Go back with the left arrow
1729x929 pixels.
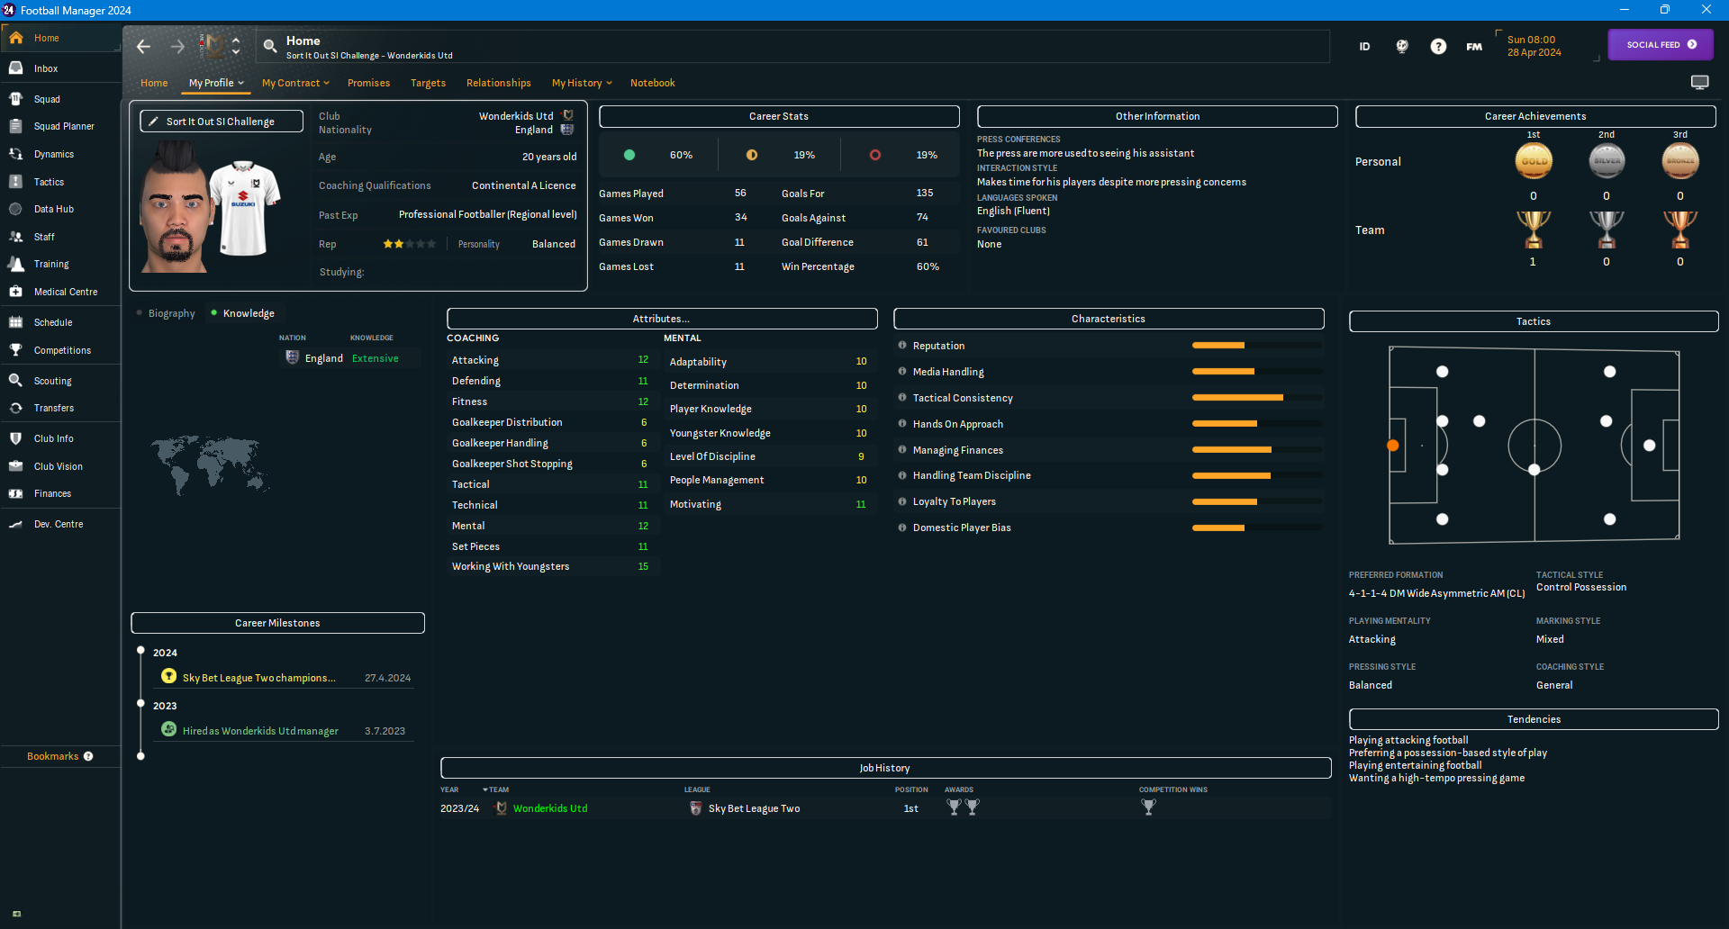143,46
